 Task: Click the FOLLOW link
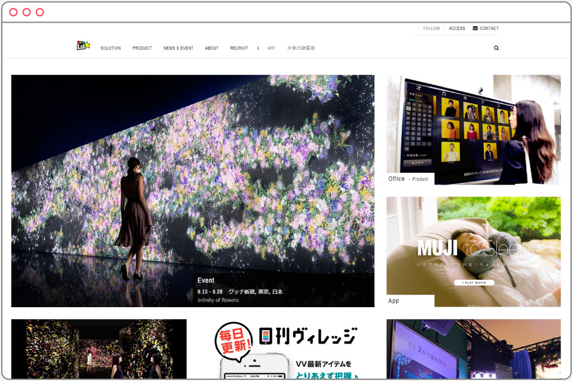pos(431,28)
